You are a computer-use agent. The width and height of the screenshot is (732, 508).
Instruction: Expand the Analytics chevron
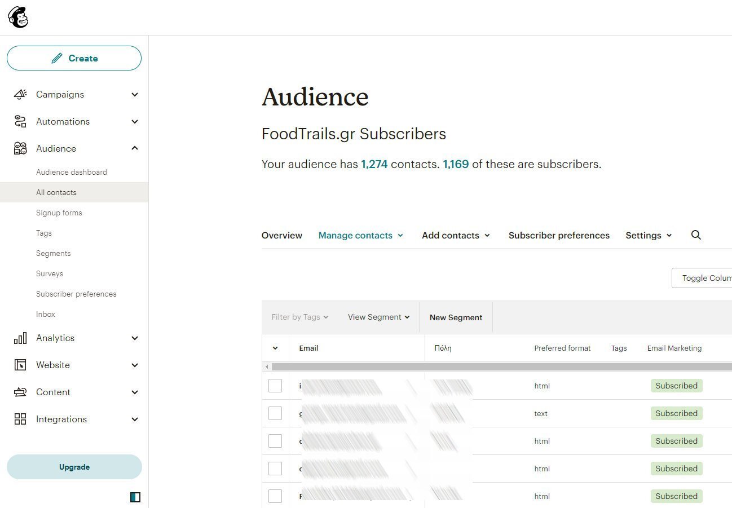tap(135, 338)
